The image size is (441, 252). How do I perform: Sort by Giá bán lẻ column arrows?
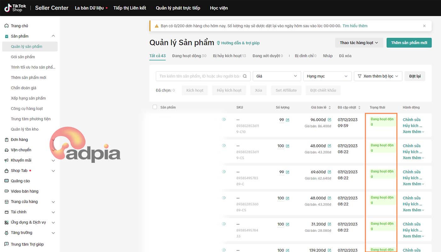point(330,107)
